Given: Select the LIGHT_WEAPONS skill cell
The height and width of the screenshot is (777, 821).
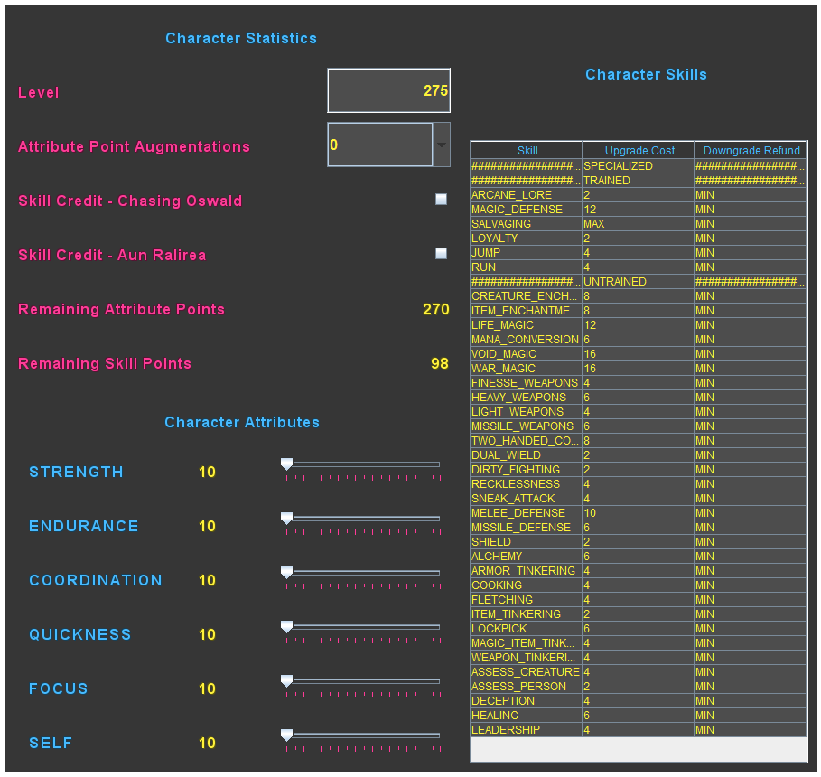Looking at the screenshot, I should coord(527,412).
